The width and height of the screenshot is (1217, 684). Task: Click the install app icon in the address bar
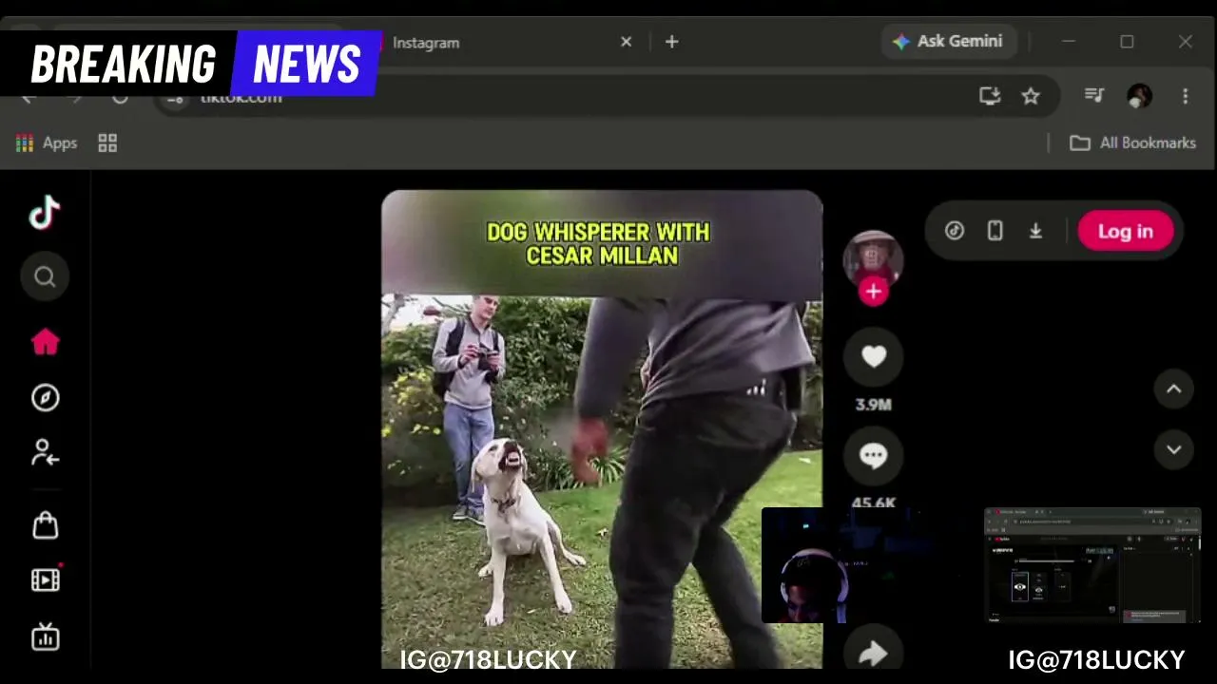(990, 96)
